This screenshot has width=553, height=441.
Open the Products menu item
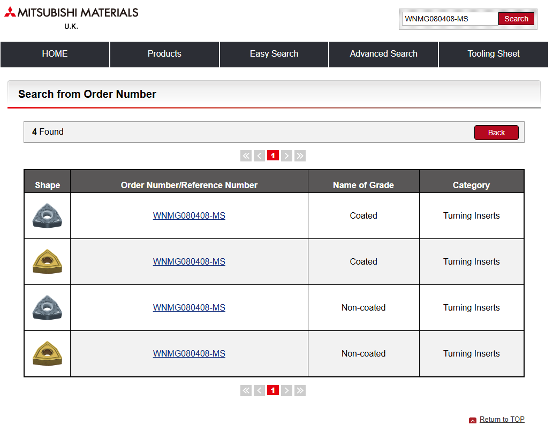(x=164, y=54)
